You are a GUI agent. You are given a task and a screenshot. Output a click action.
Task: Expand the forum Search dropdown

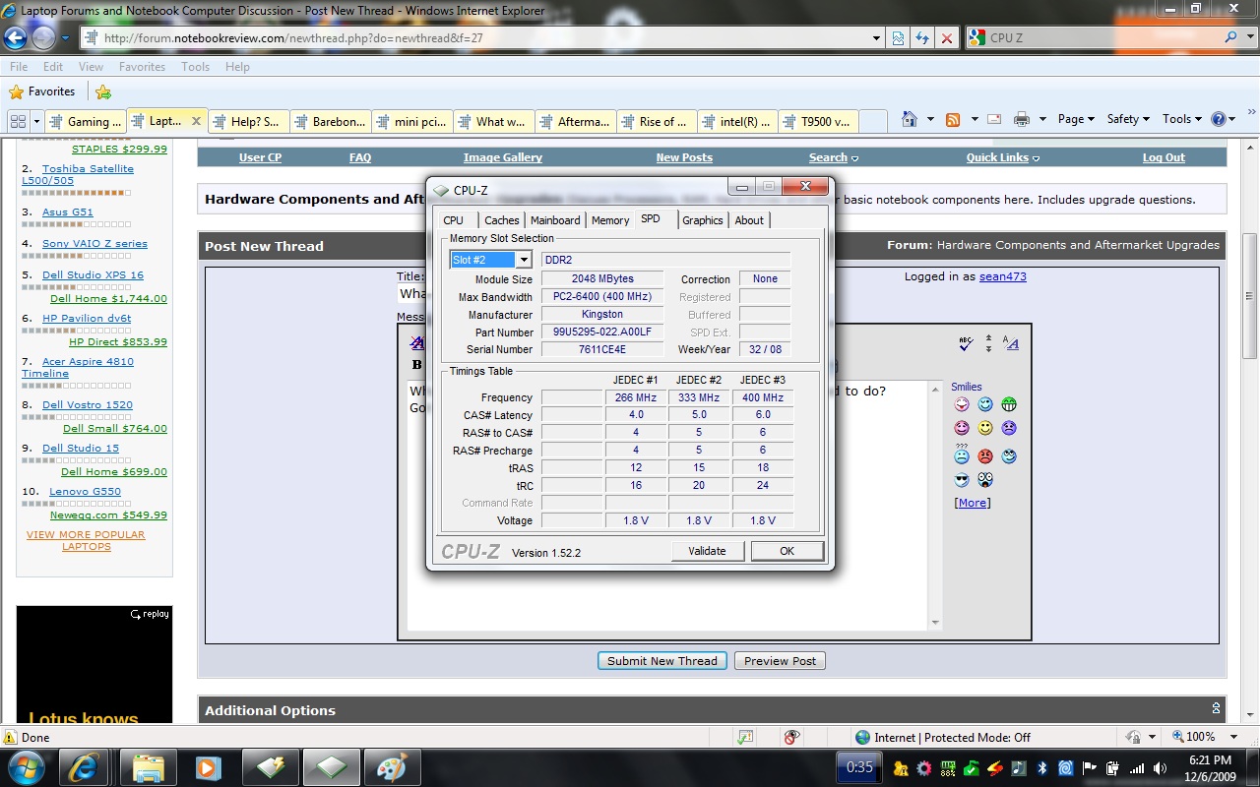(x=834, y=157)
